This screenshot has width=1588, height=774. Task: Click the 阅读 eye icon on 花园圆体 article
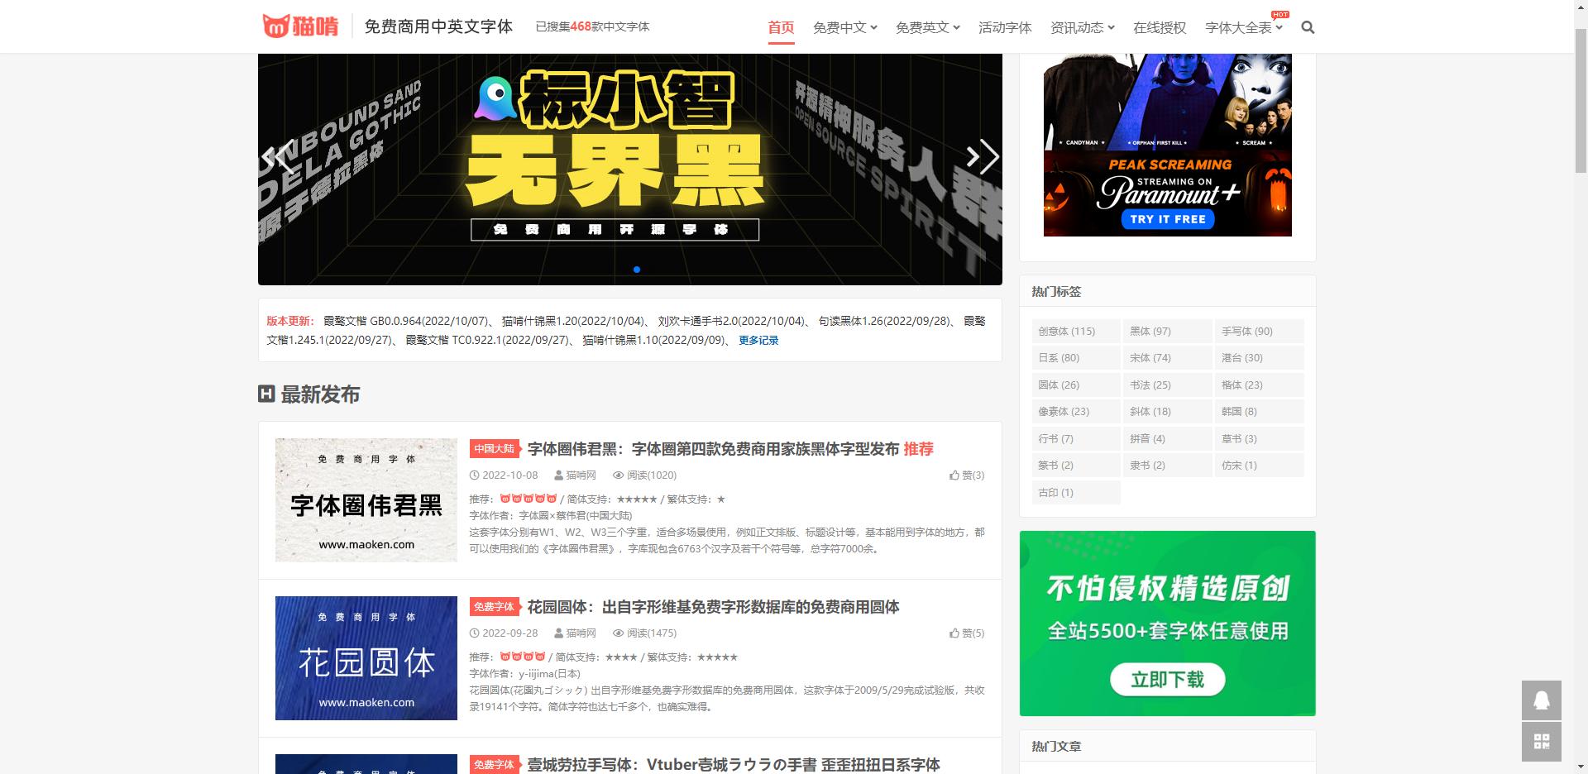pos(618,633)
